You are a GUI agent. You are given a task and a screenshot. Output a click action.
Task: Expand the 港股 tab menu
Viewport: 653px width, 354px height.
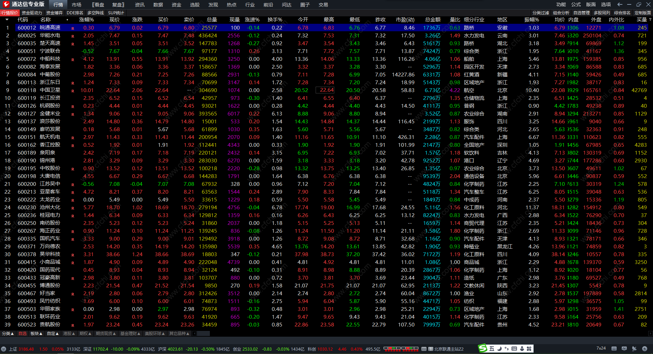coord(69,334)
